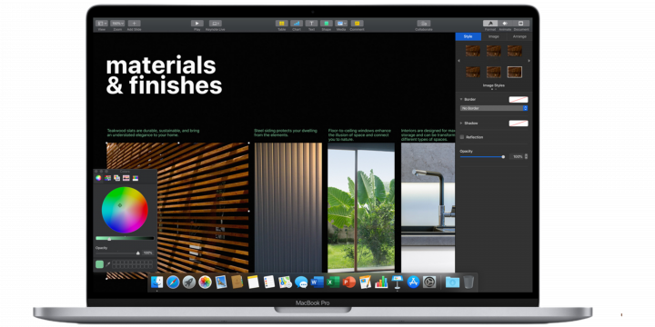Enable the Reflection checkbox

tap(462, 137)
